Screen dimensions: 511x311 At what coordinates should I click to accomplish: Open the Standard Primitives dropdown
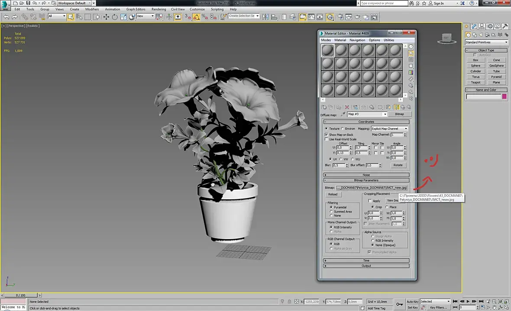click(x=486, y=42)
